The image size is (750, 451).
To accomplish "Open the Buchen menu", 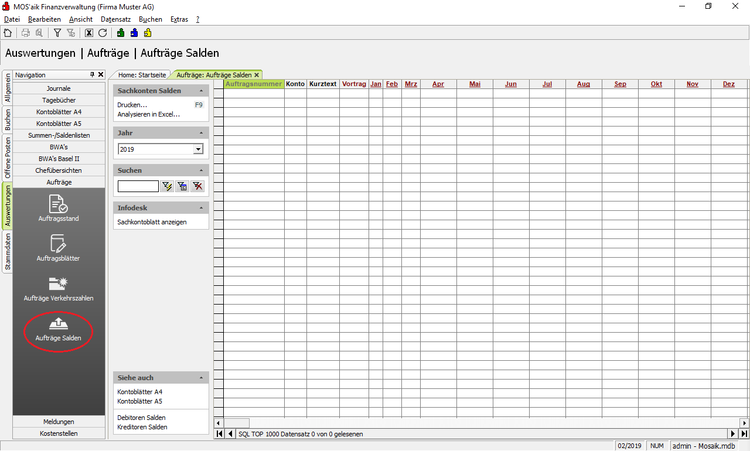I will [150, 19].
